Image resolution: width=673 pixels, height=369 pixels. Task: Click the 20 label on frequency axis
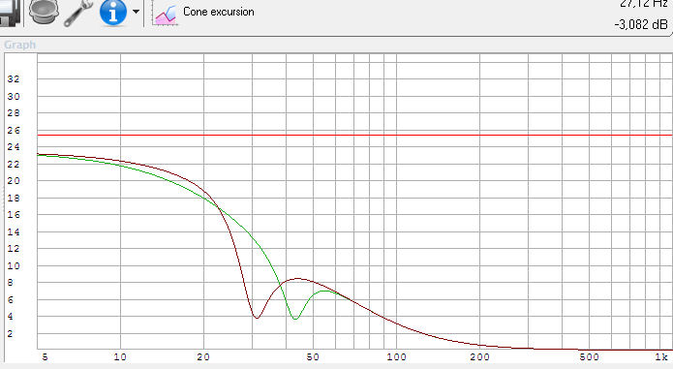click(x=203, y=357)
